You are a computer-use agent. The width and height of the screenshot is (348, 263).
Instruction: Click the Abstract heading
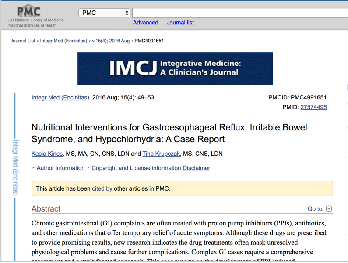click(x=46, y=209)
